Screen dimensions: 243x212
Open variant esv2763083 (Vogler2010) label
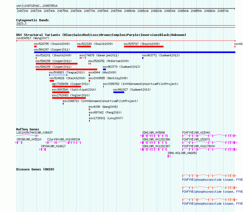tap(71, 95)
